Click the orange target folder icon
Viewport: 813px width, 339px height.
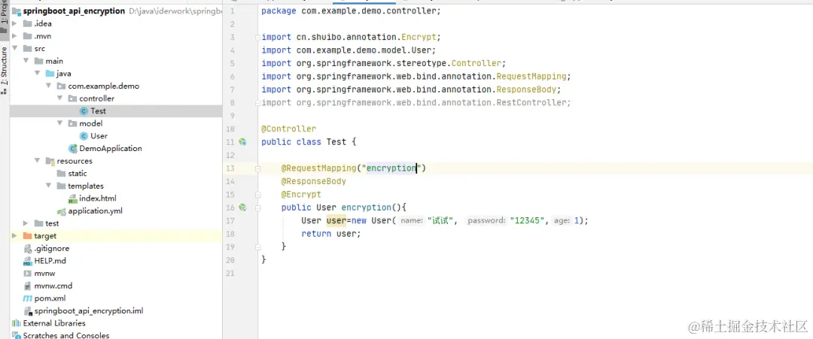(28, 236)
